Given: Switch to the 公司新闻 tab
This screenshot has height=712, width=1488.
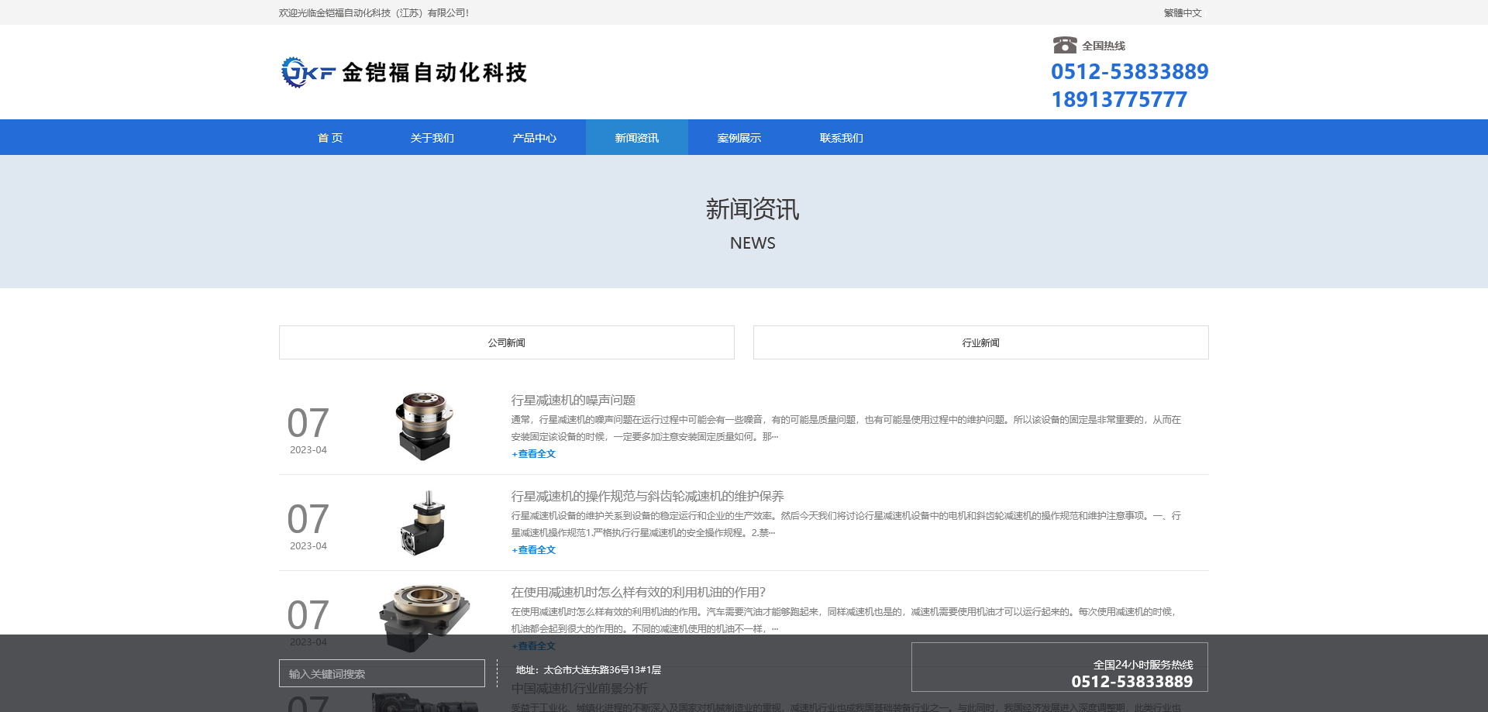Looking at the screenshot, I should pos(506,342).
